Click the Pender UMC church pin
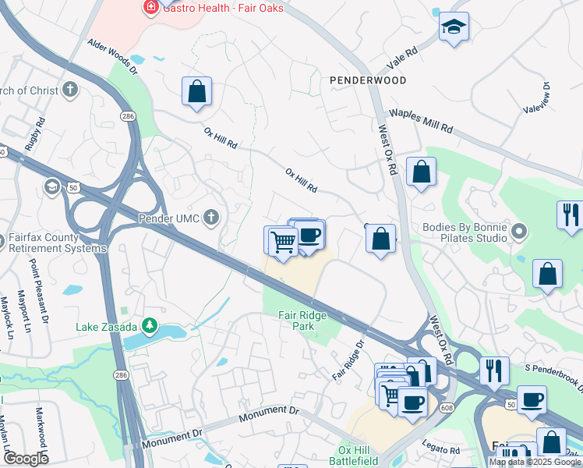 [x=211, y=218]
